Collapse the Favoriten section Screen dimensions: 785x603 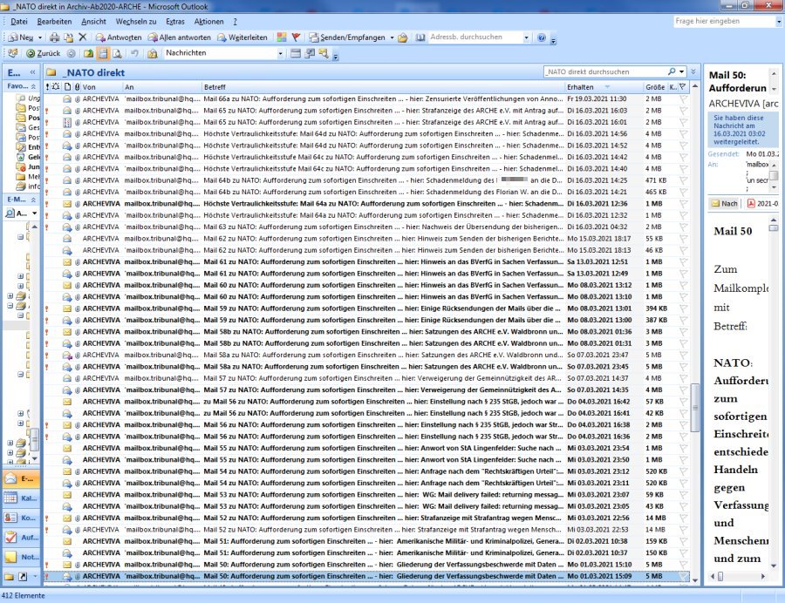pyautogui.click(x=33, y=86)
